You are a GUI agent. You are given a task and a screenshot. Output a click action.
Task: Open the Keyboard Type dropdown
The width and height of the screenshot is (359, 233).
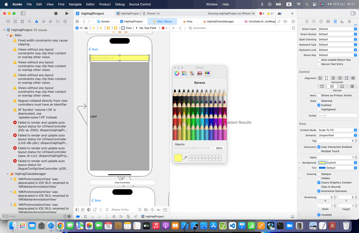pyautogui.click(x=337, y=45)
